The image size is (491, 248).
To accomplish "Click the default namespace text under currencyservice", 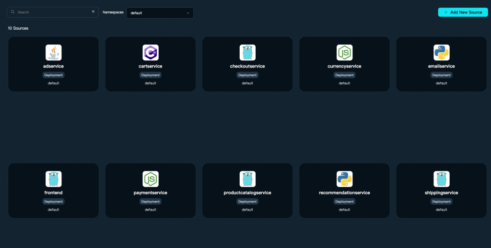I will [x=344, y=83].
